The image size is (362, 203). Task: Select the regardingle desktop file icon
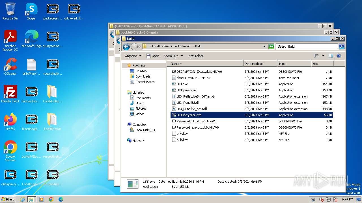pos(53,67)
